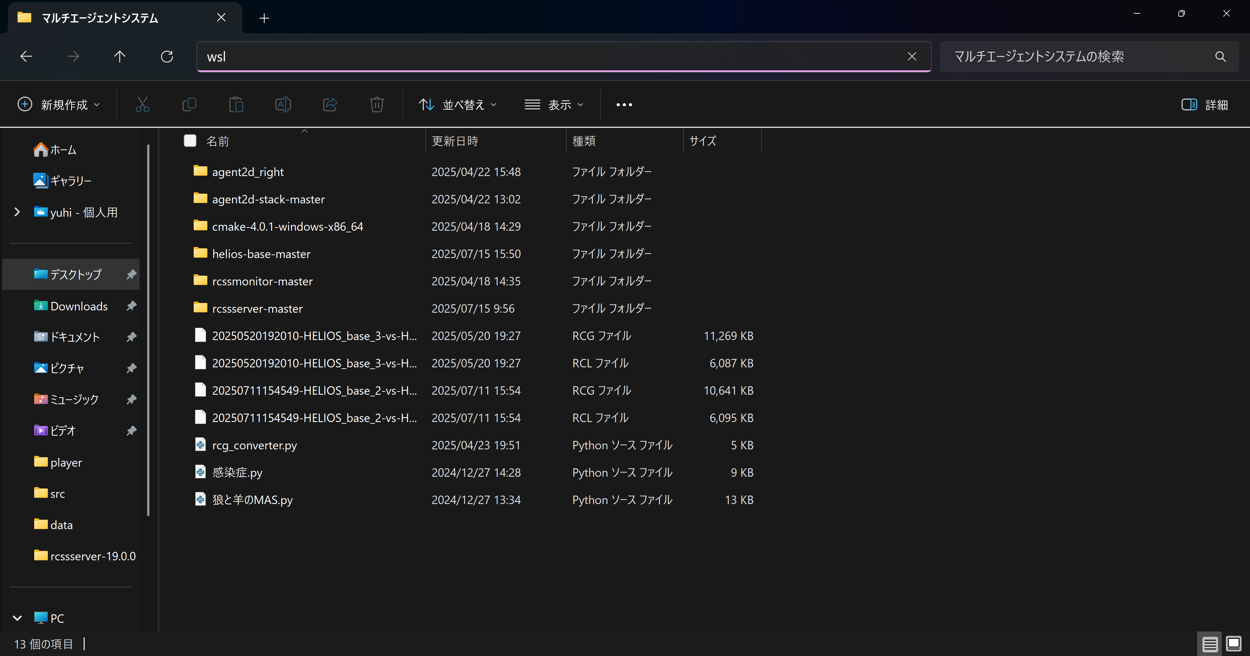
Task: Refresh the folder view
Action: (x=167, y=56)
